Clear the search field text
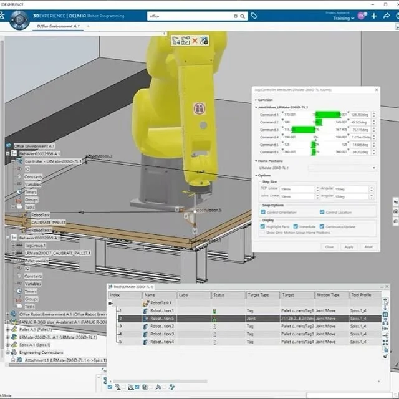 pos(236,16)
